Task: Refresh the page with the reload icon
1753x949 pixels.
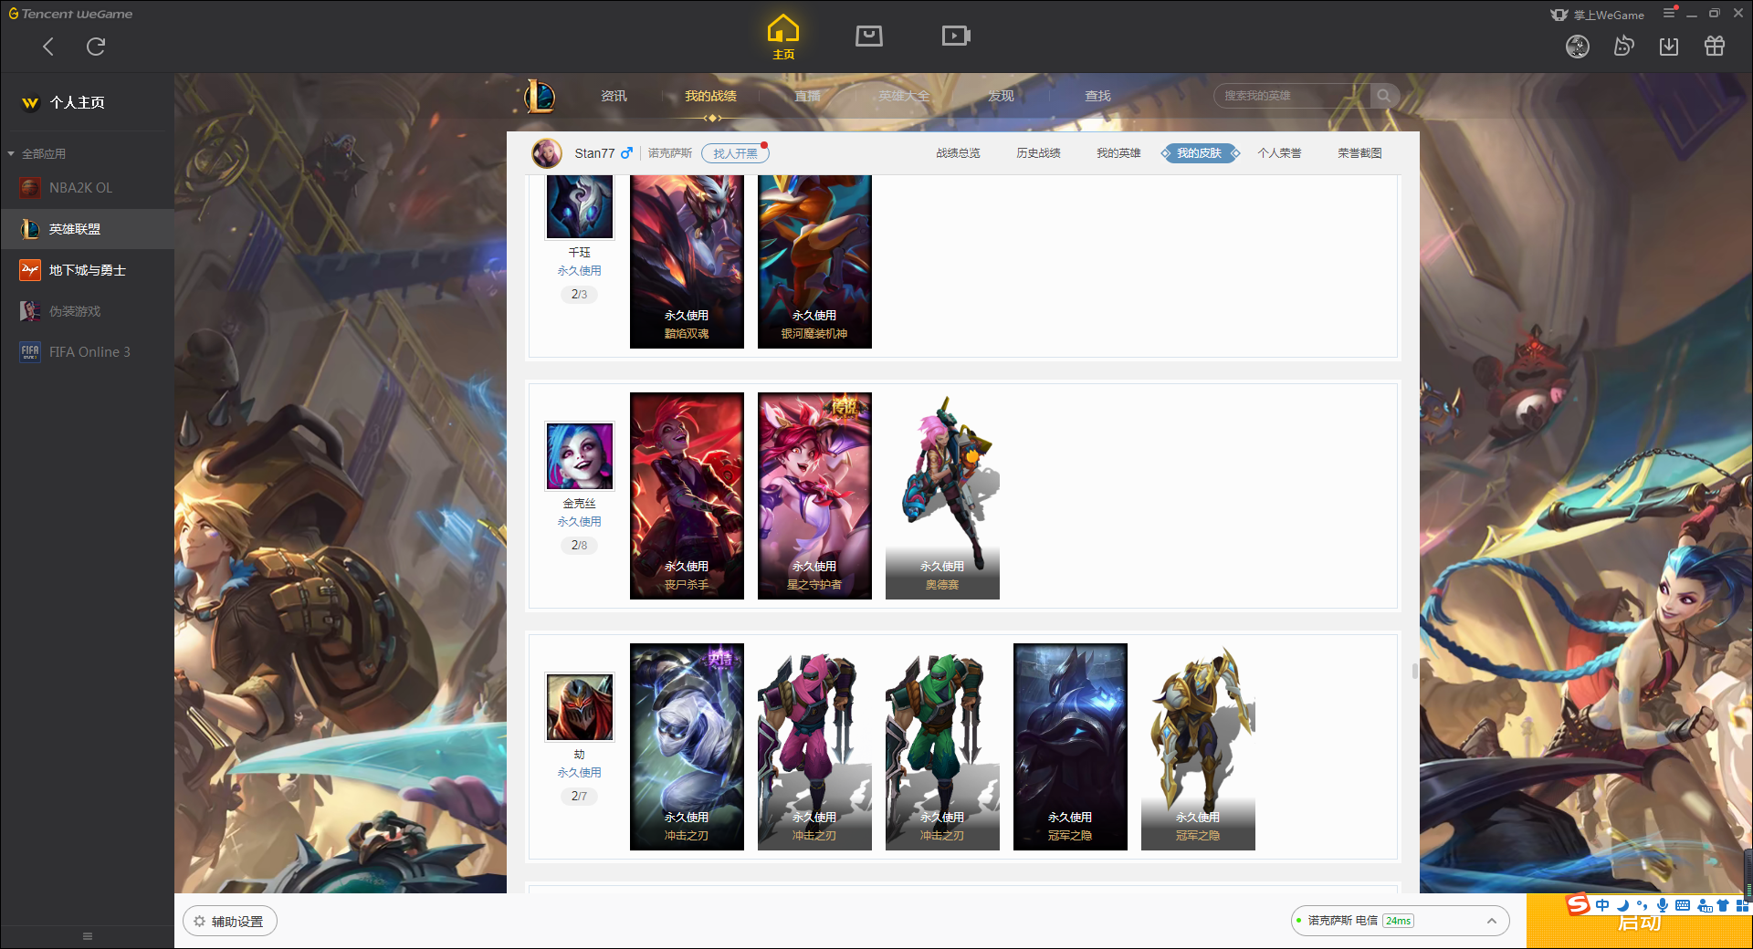Action: 96,47
